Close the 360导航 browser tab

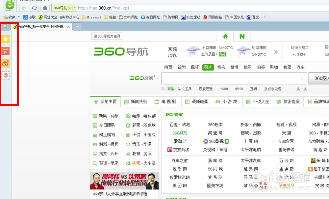pos(68,27)
